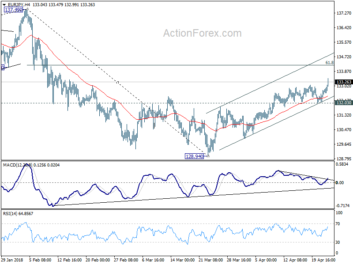Click the 135.570 price axis value
Viewport: 353px width, 265px height.
pos(344,42)
